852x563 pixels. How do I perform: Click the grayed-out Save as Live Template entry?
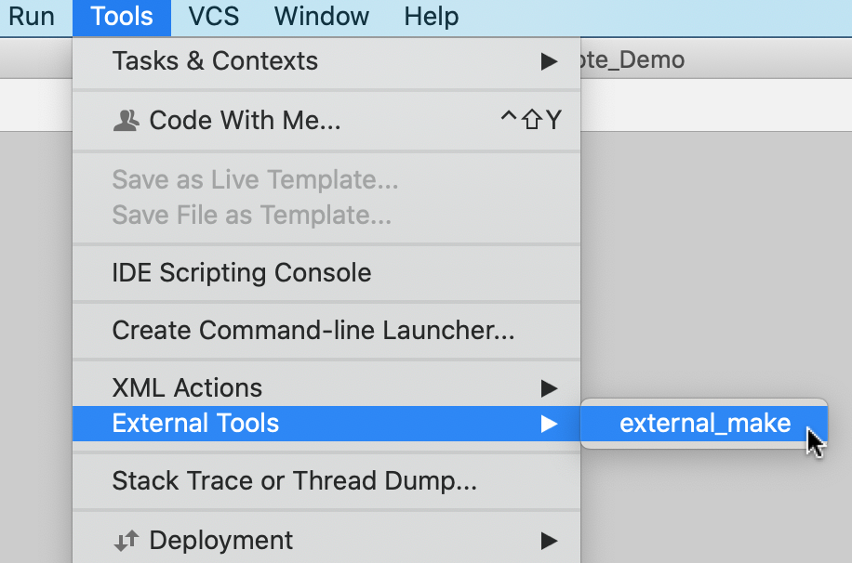(x=255, y=180)
